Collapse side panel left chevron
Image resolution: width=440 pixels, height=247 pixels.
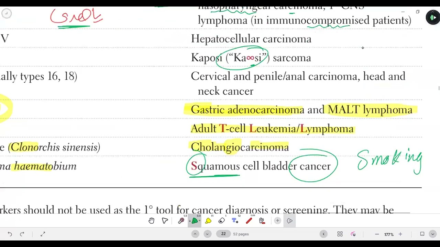click(323, 234)
